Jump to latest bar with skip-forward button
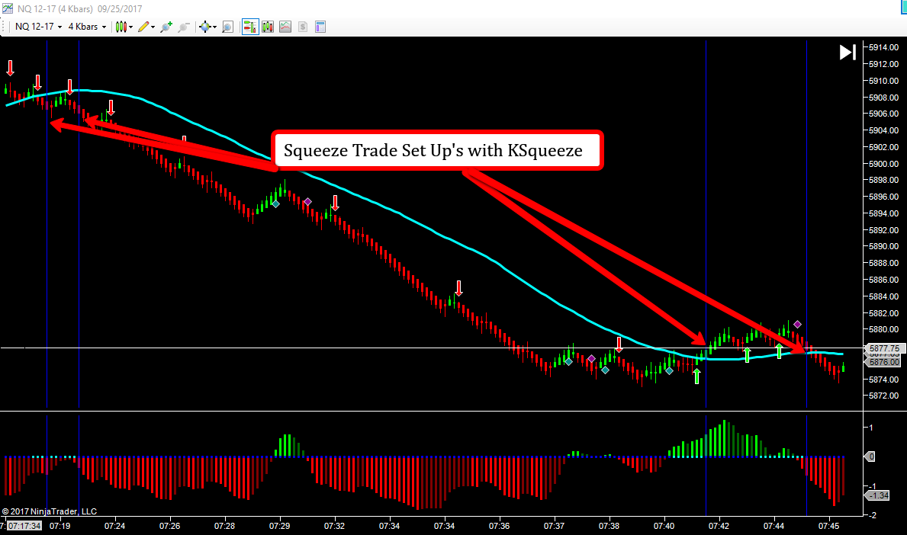907x535 pixels. 847,52
